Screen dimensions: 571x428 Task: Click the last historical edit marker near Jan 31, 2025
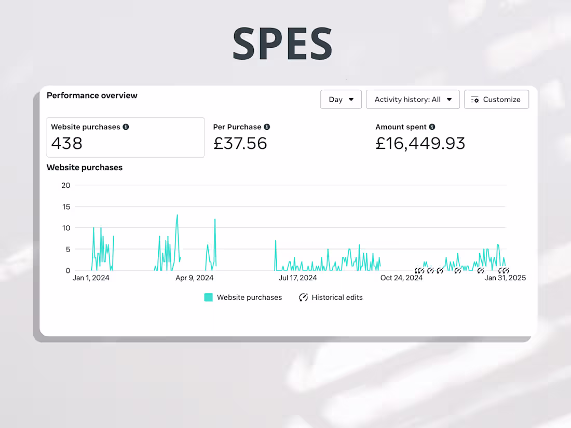point(506,271)
